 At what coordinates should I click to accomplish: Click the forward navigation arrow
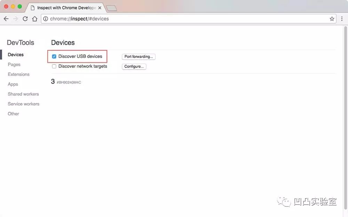[16, 19]
